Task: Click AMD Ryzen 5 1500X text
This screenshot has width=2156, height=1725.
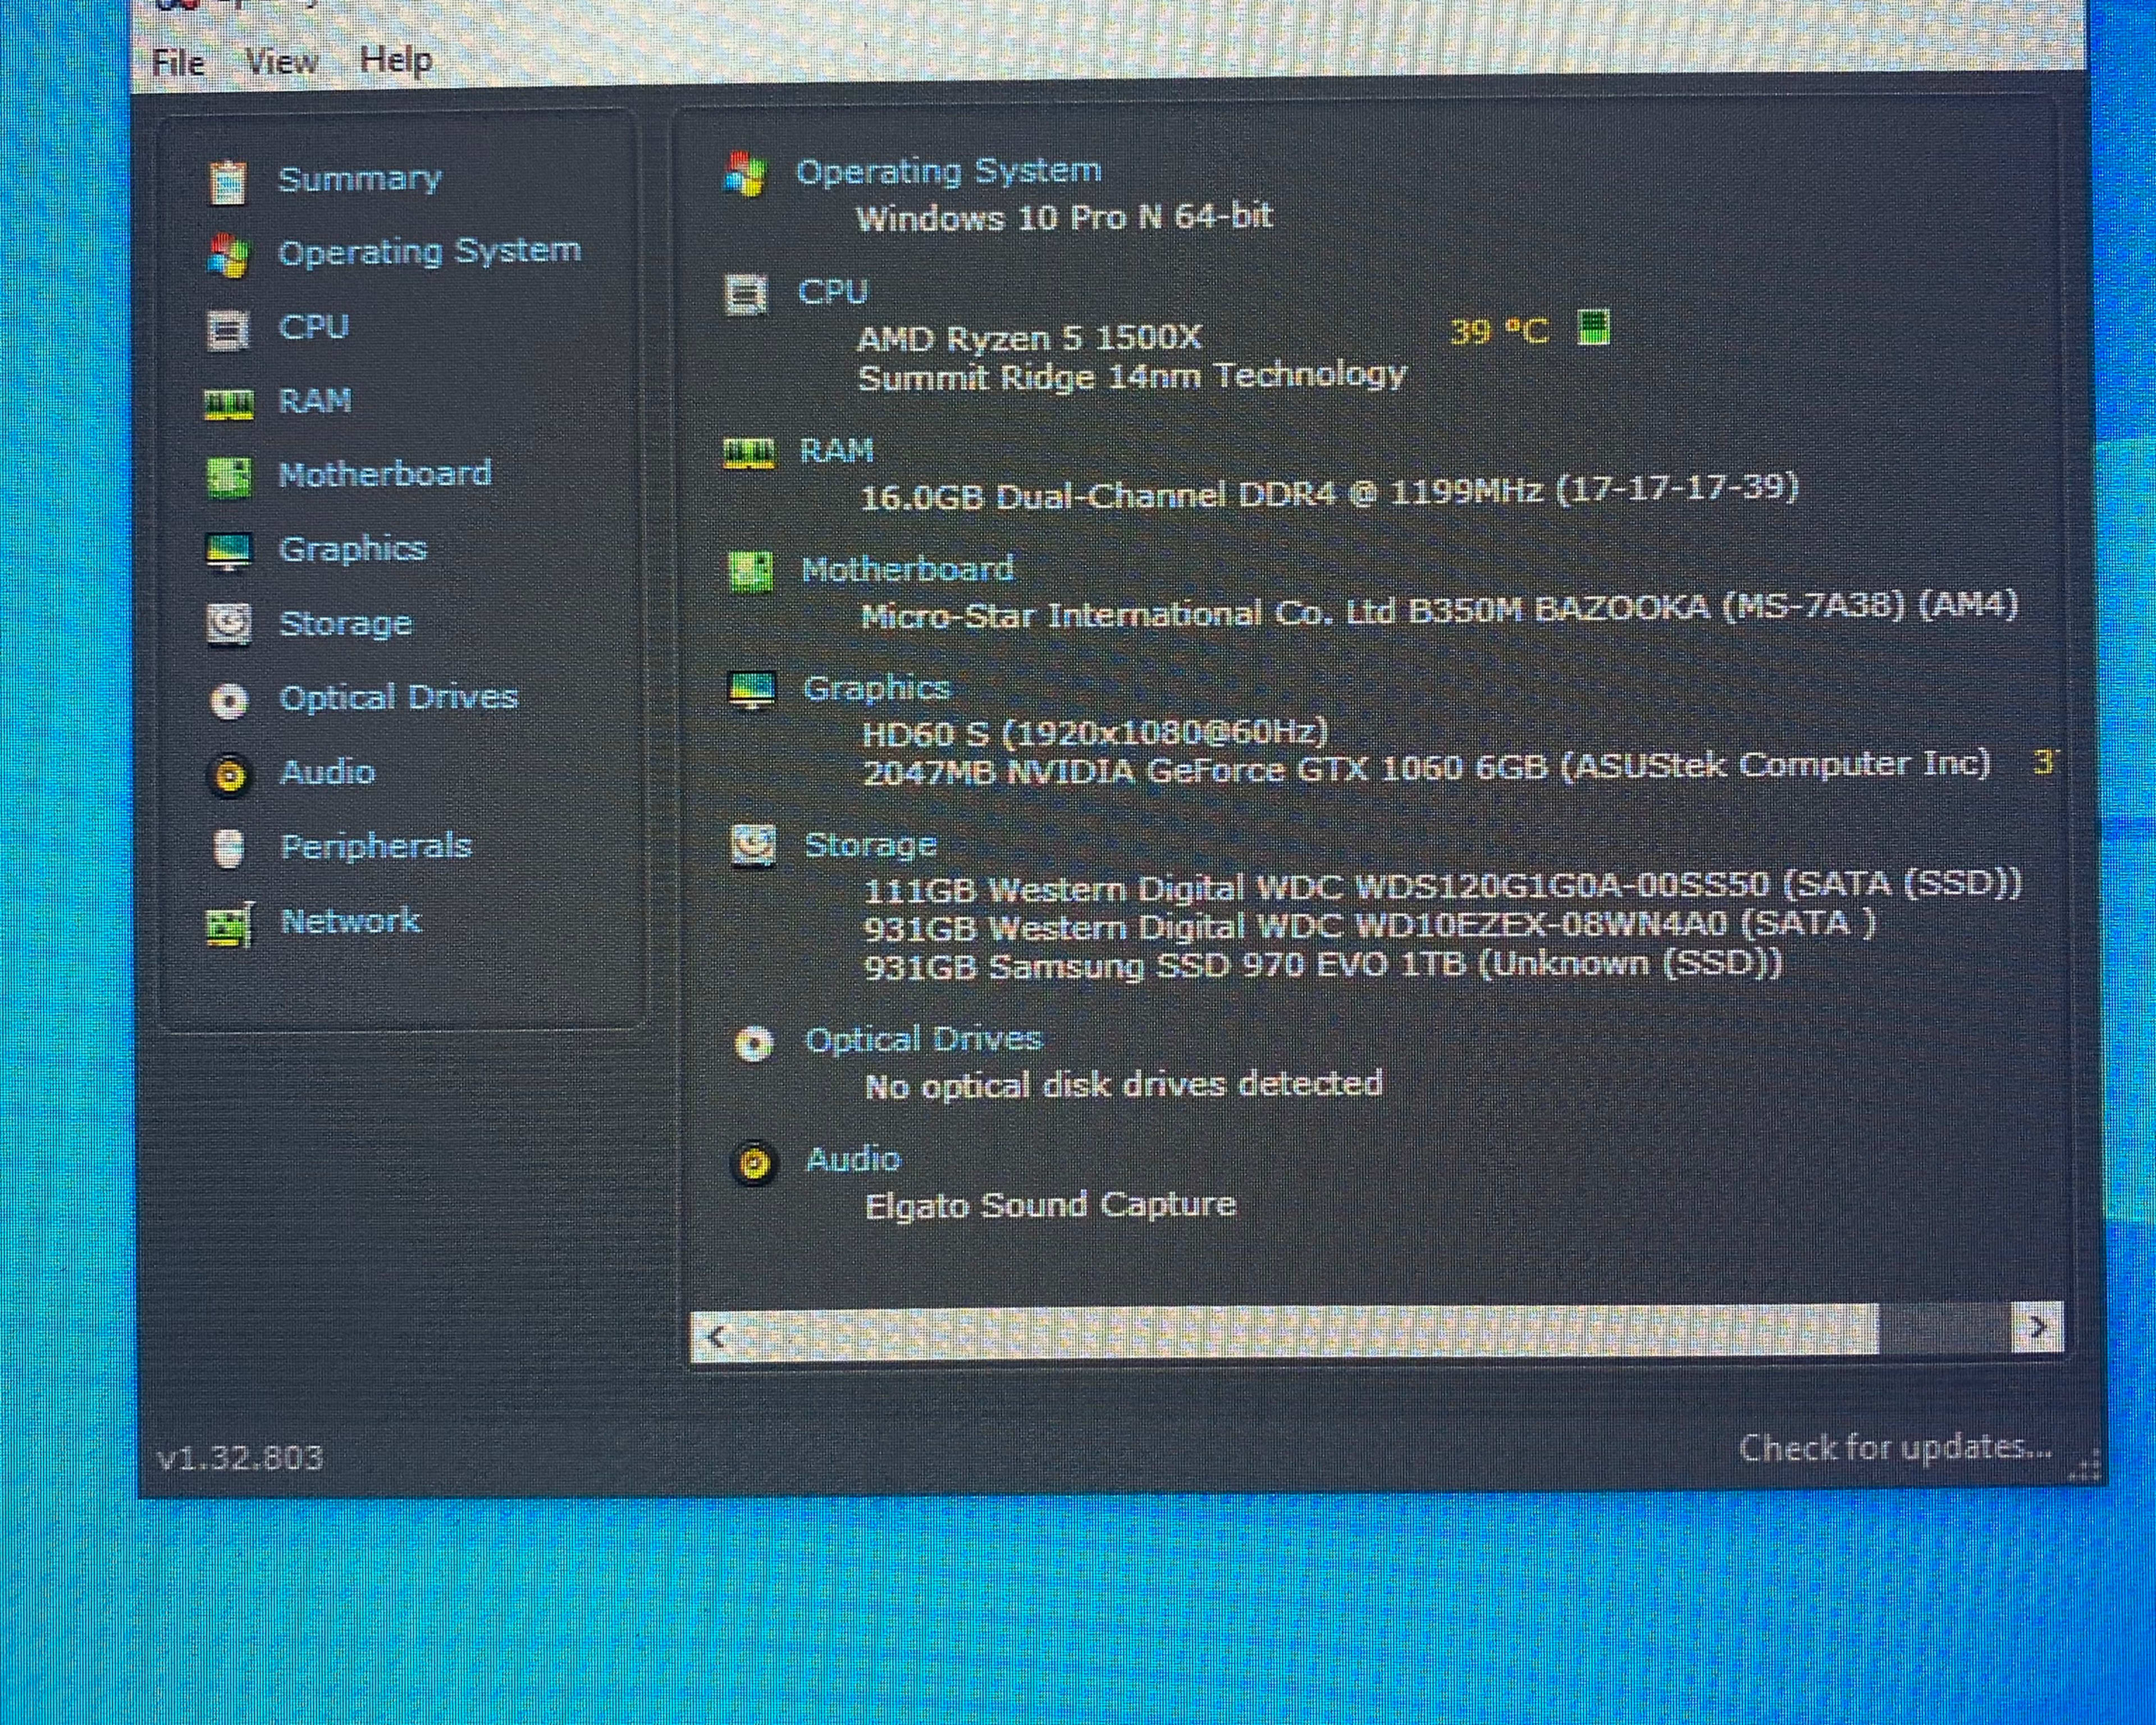Action: tap(1029, 339)
